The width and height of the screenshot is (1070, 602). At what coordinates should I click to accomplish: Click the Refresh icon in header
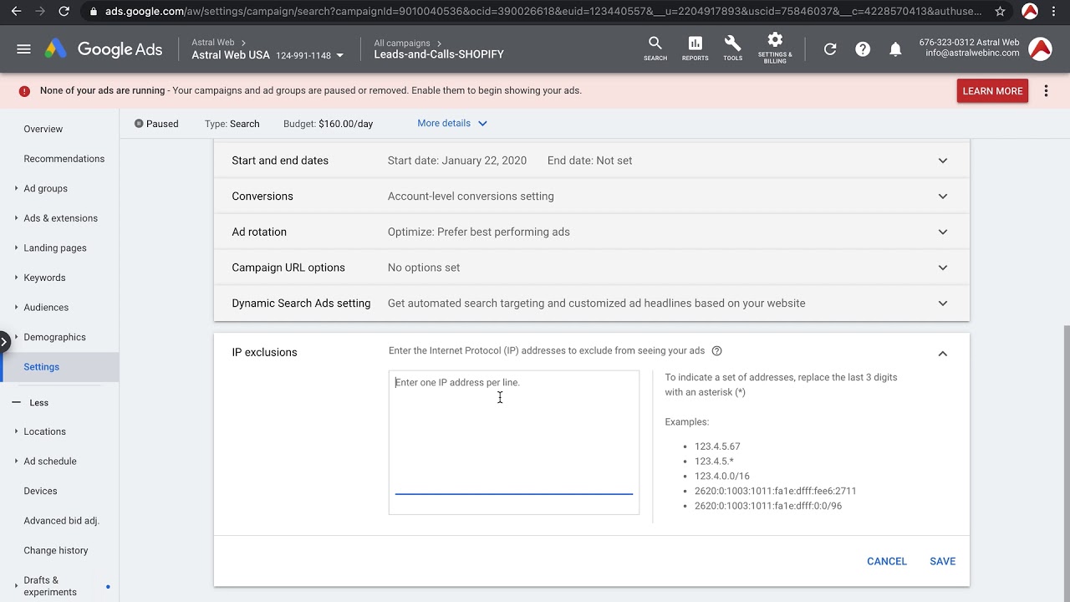click(830, 49)
